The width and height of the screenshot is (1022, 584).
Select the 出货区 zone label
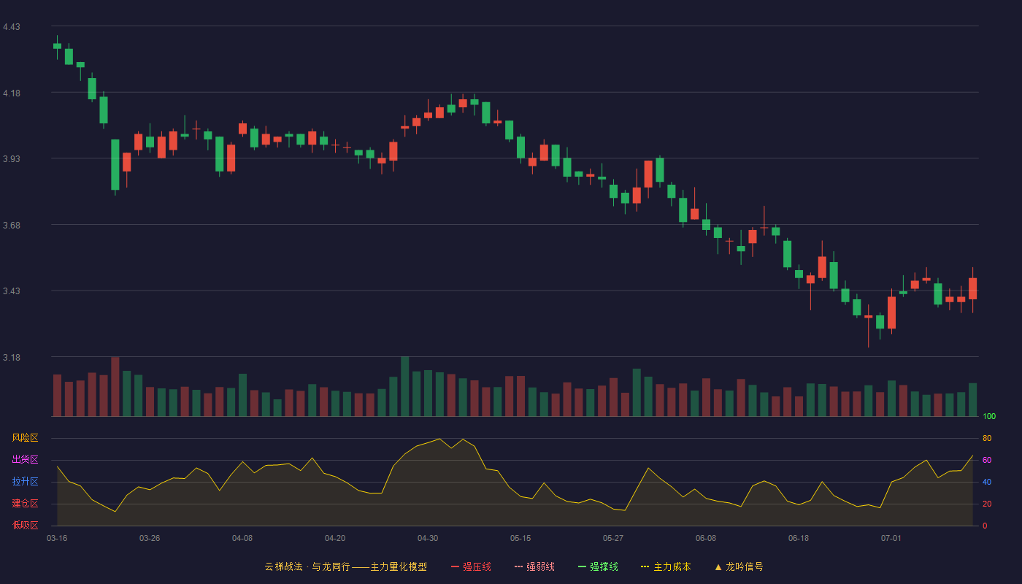pos(25,460)
